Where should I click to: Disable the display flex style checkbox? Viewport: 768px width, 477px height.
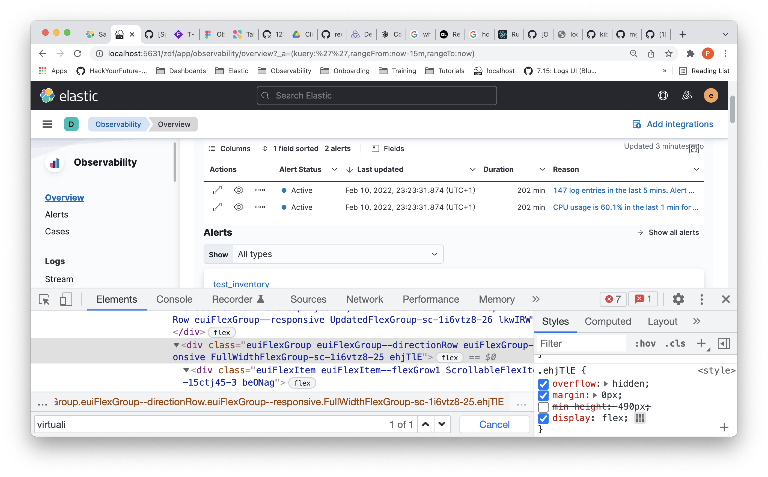point(543,418)
